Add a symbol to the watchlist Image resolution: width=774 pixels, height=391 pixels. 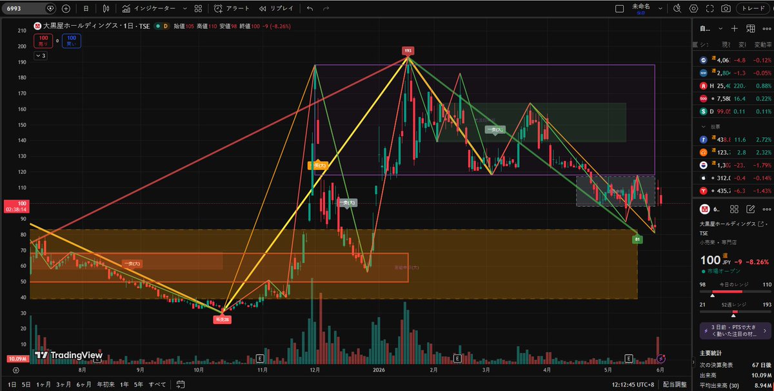tap(735, 28)
